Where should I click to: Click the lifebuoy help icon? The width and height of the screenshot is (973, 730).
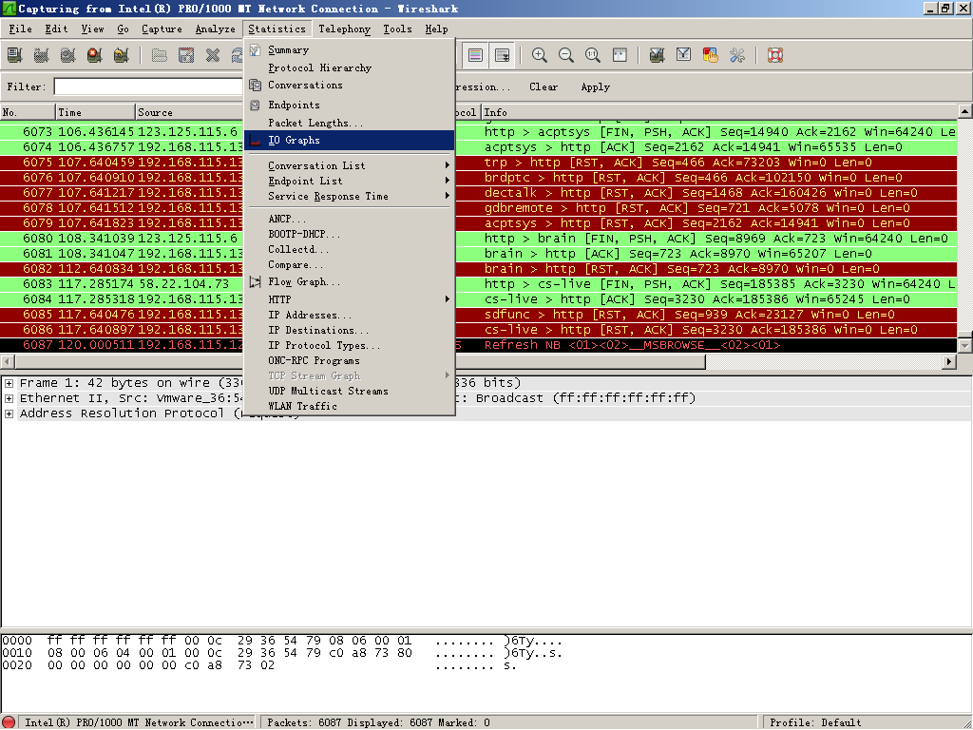(775, 55)
